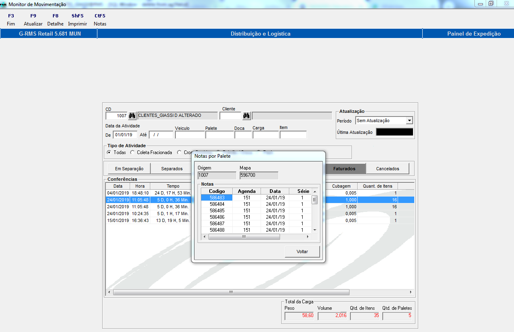Switch to the Cancelados tab
Image resolution: width=514 pixels, height=332 pixels.
click(x=388, y=169)
